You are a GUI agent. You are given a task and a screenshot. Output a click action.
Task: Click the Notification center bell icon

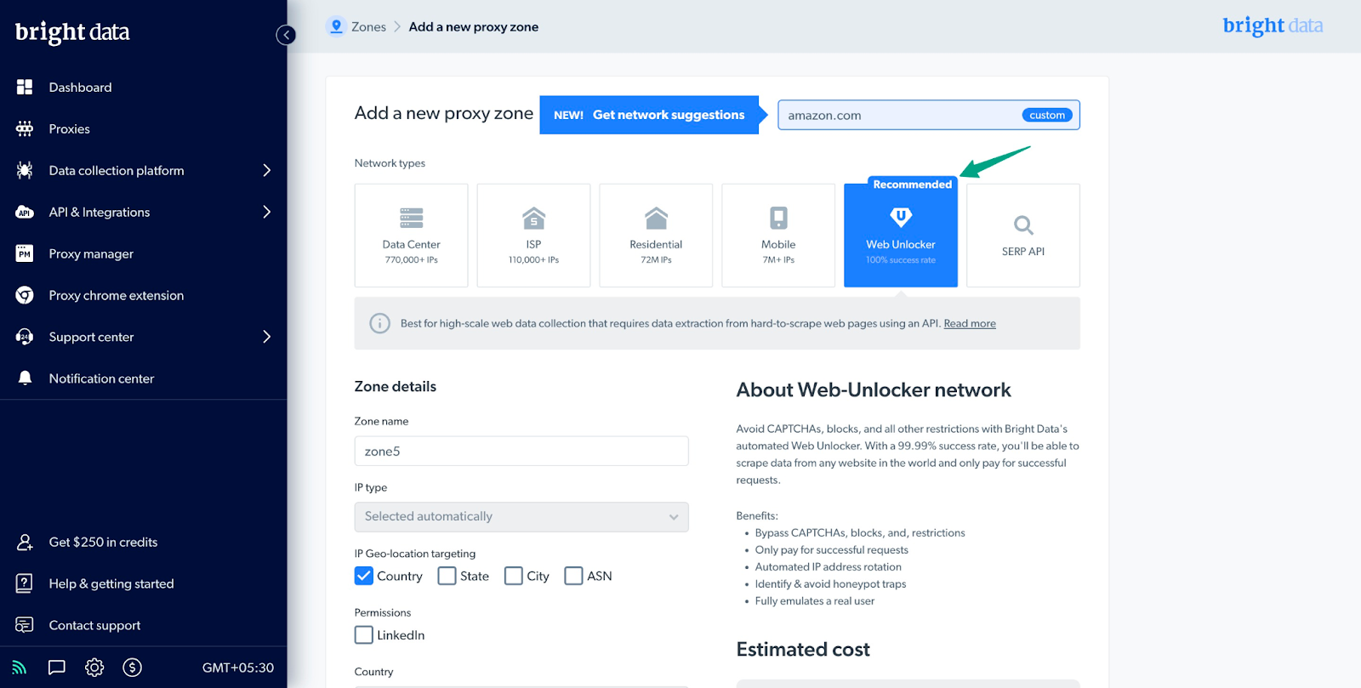25,378
